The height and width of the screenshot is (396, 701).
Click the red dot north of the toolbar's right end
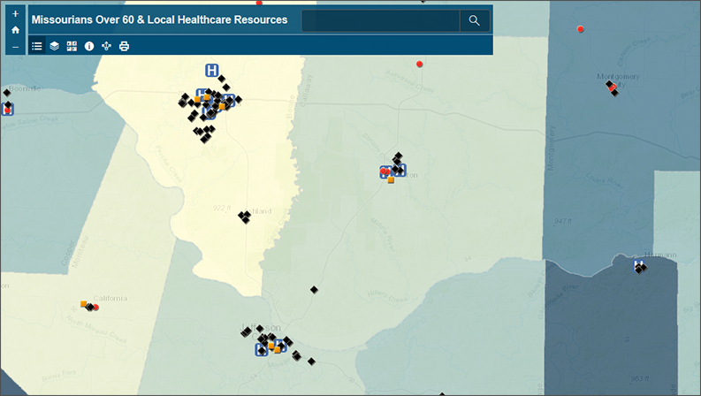click(x=419, y=65)
